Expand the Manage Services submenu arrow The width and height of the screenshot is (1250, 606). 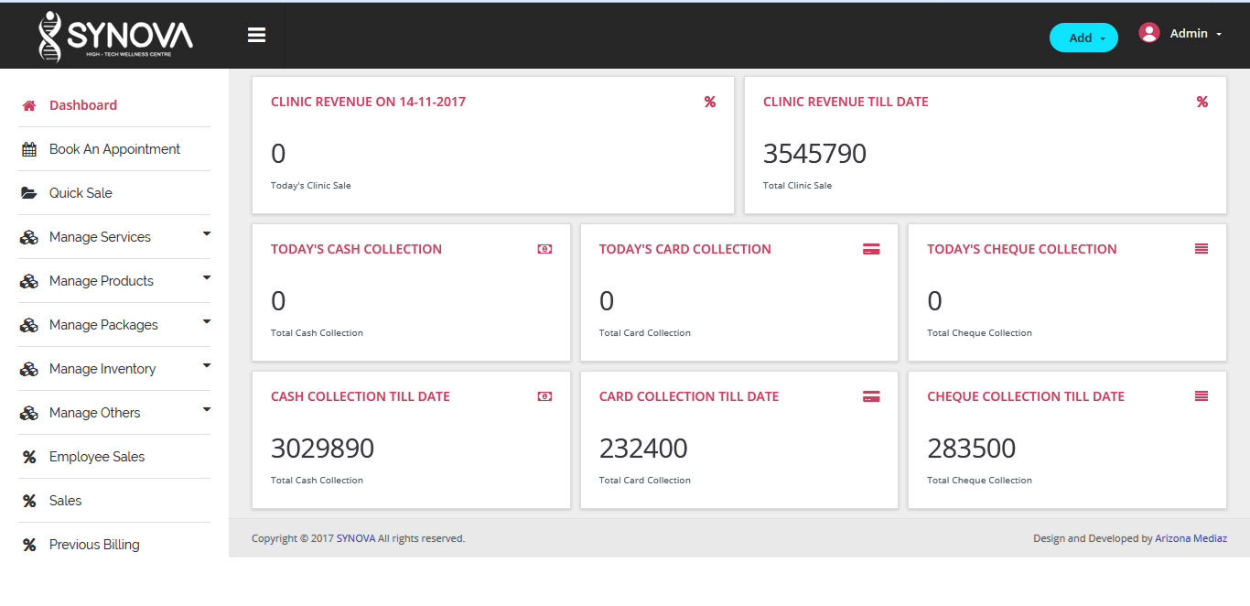point(206,234)
